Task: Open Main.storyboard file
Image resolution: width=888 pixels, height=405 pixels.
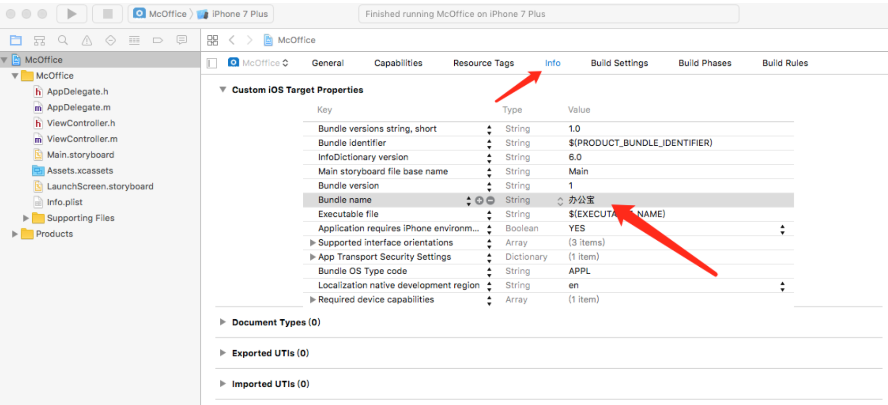Action: (x=80, y=155)
